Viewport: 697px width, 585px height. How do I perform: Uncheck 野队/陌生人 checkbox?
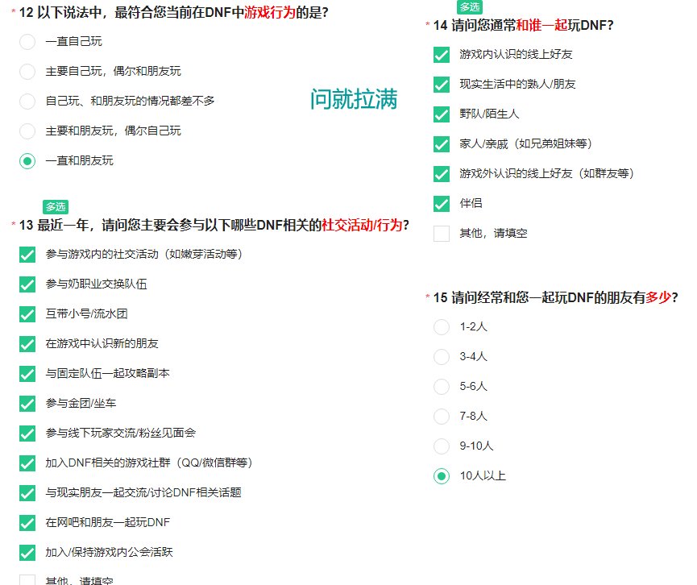[442, 114]
